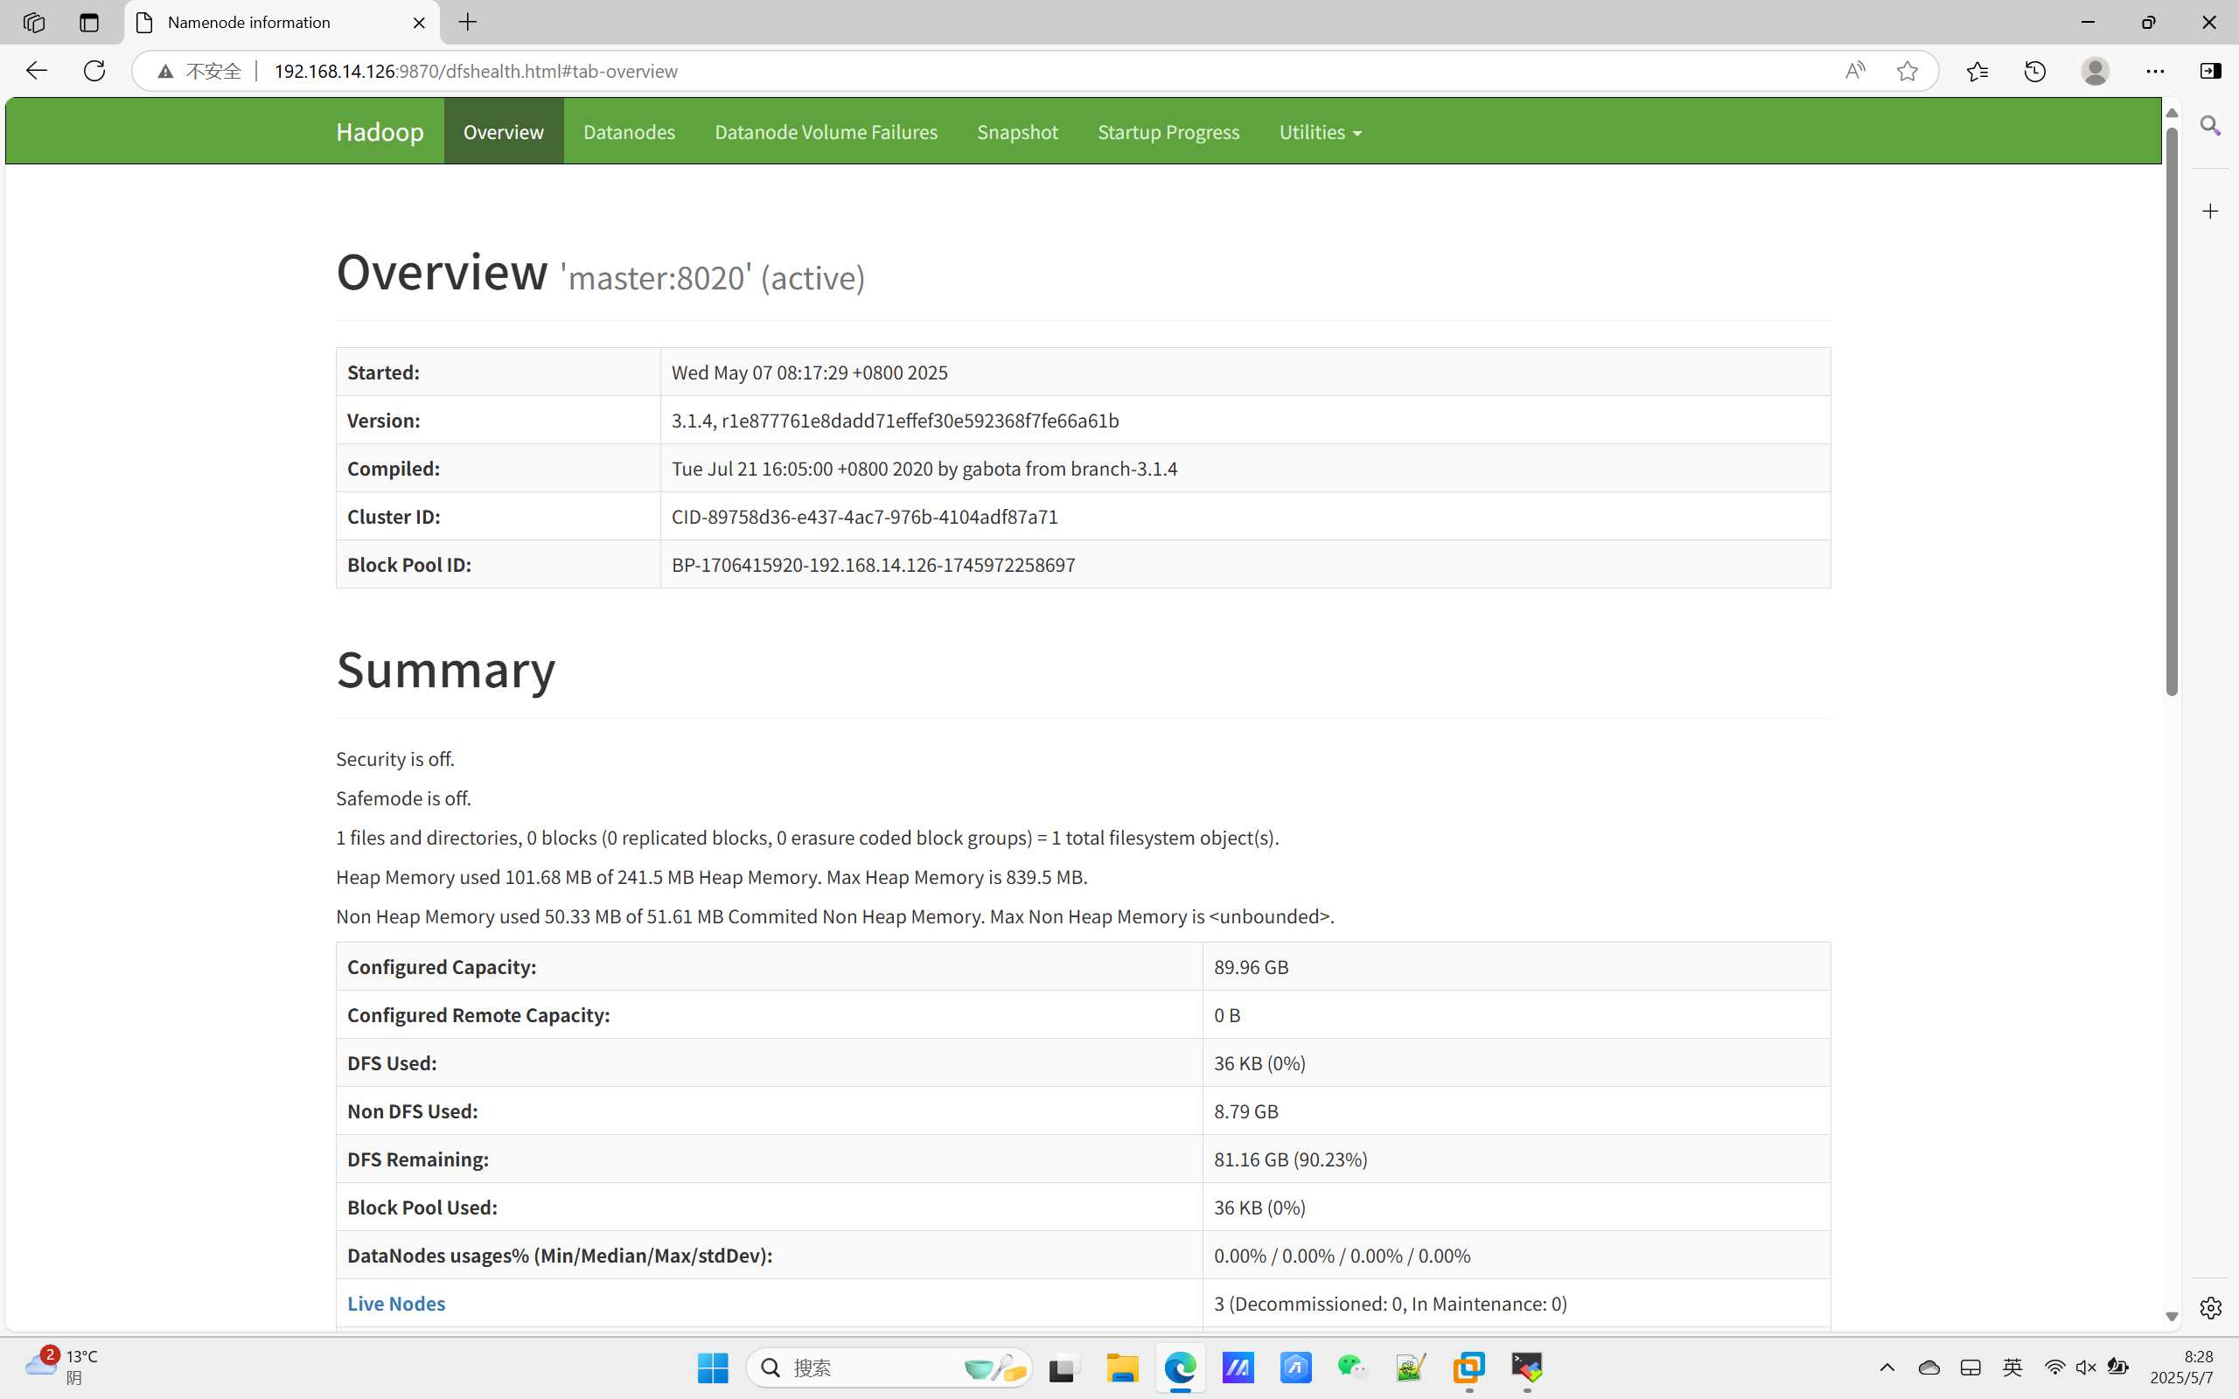Open the Startup Progress tab
This screenshot has width=2239, height=1399.
point(1168,132)
